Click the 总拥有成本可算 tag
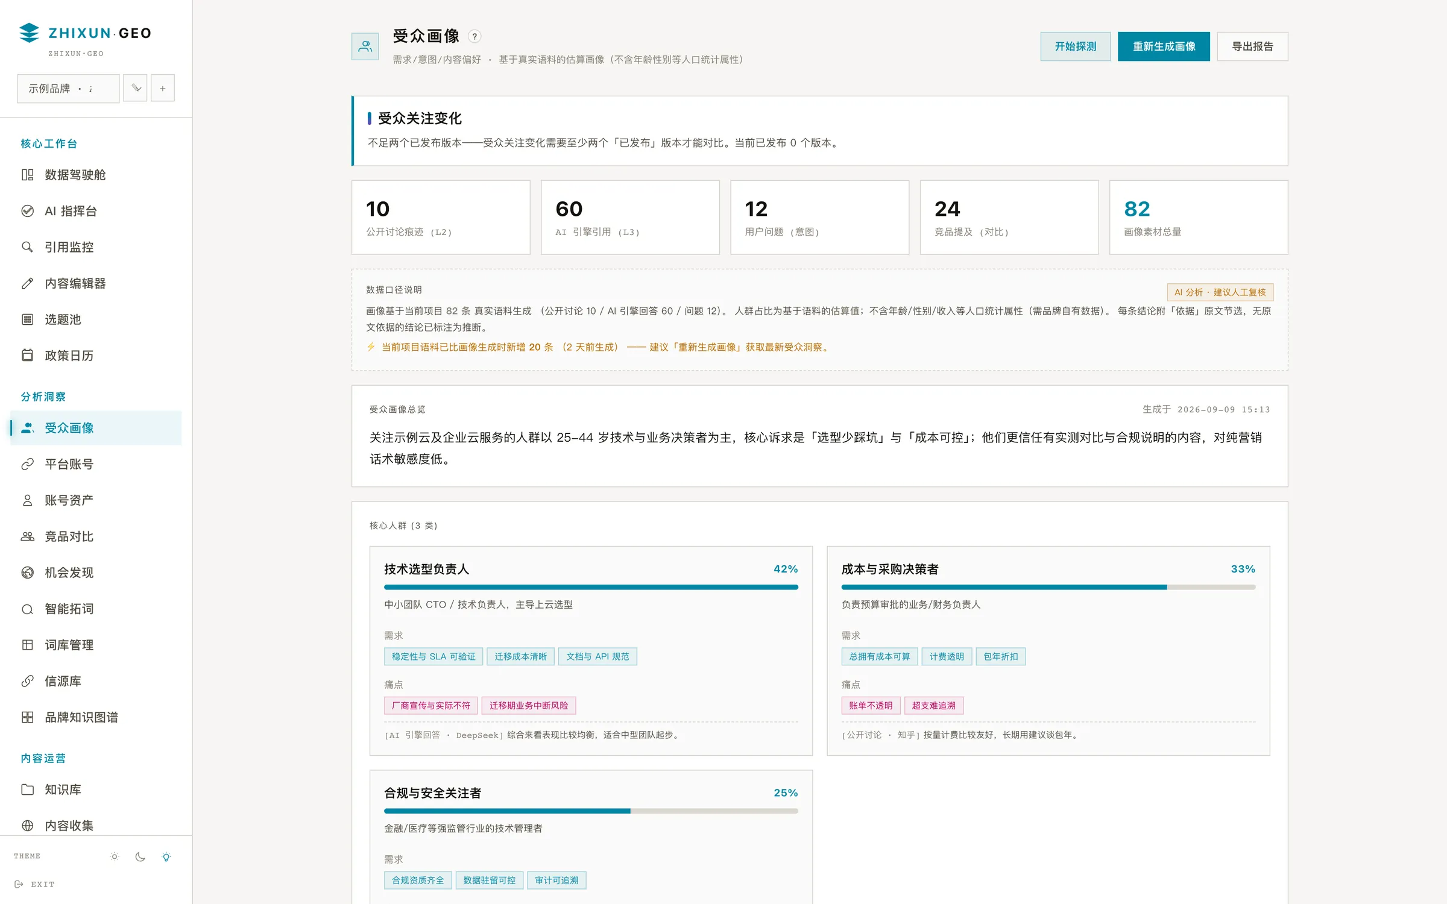1447x904 pixels. [x=880, y=656]
